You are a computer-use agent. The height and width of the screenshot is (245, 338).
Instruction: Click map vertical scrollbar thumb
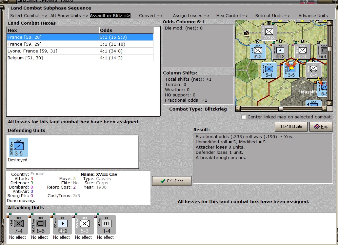coord(330,49)
